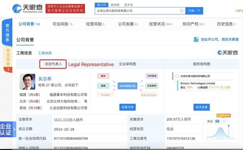243x150 pixels.
Task: Collapse the 北京比特大陆科技有限公司 equity tree node
Action: pyautogui.click(x=177, y=76)
